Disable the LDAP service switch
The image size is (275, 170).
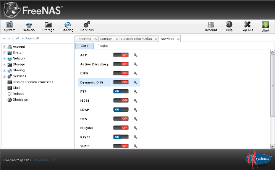(x=121, y=110)
